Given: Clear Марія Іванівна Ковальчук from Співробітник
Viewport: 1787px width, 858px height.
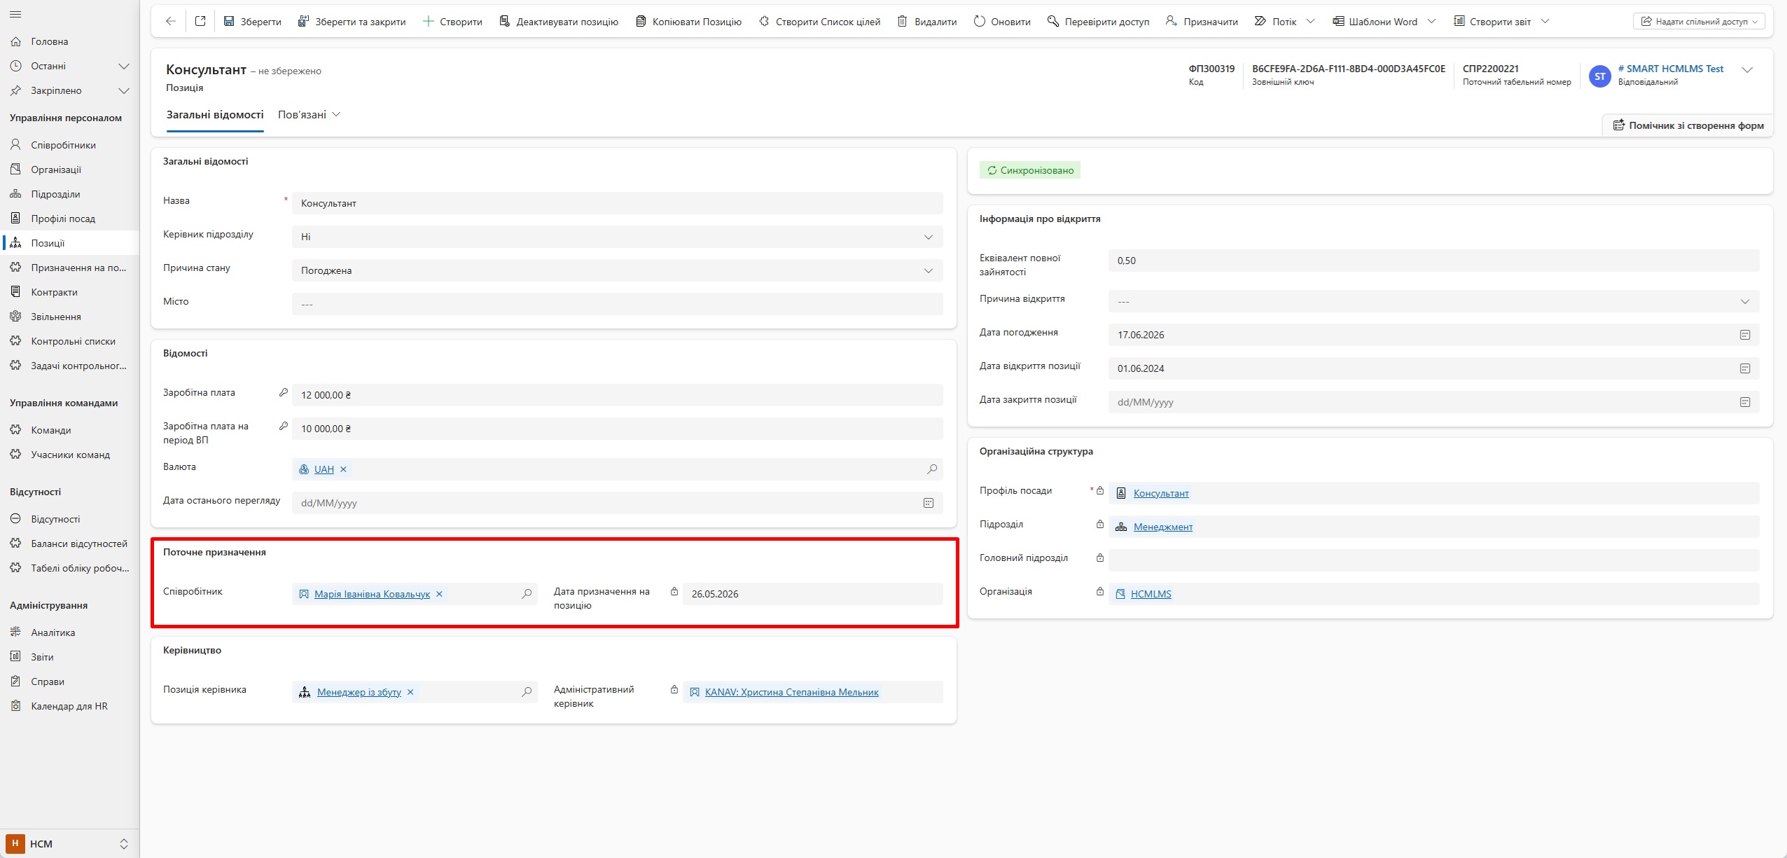Looking at the screenshot, I should coord(439,594).
